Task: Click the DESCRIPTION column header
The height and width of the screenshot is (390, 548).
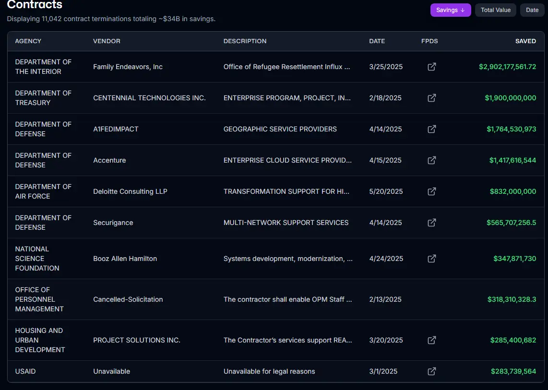Action: pyautogui.click(x=245, y=41)
